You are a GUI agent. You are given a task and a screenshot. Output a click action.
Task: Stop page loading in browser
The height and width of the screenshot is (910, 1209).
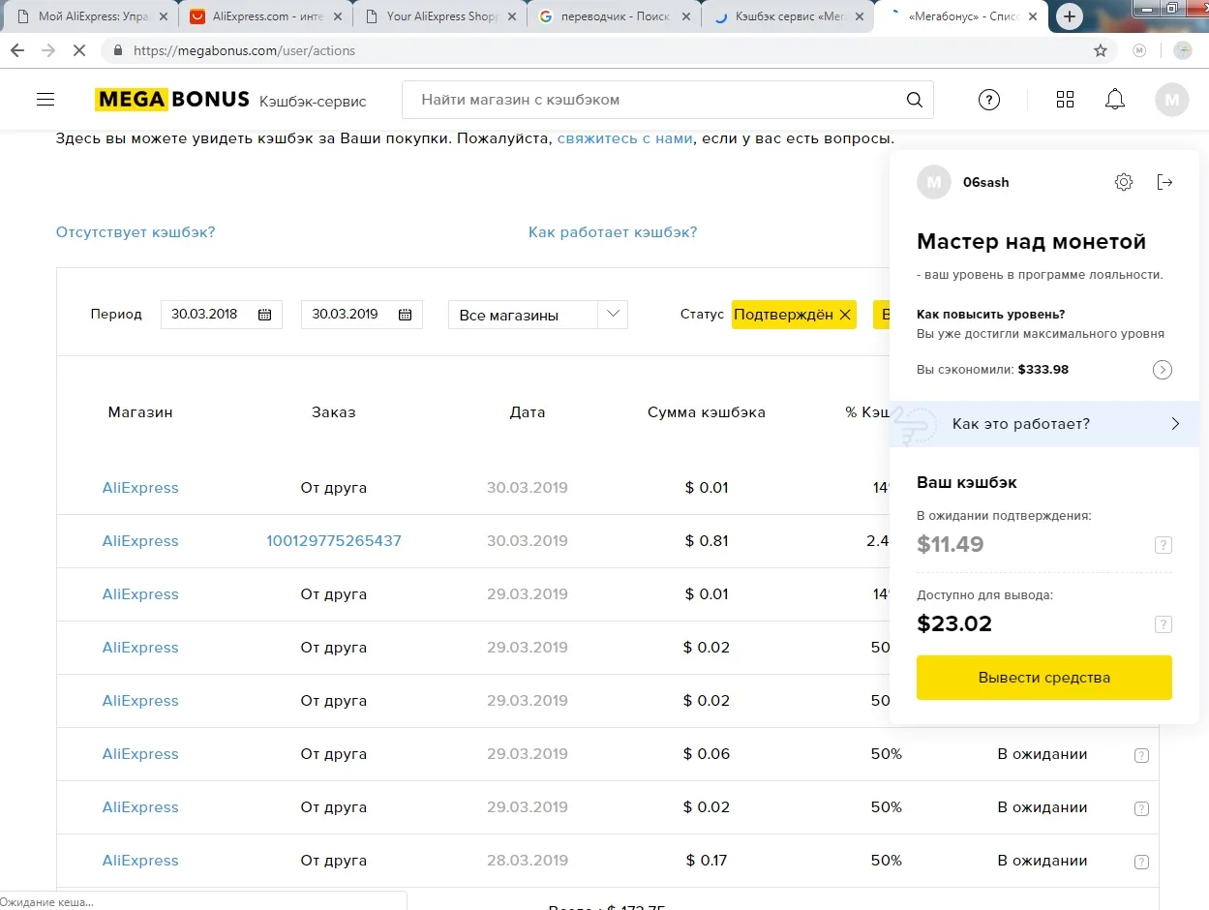click(81, 50)
